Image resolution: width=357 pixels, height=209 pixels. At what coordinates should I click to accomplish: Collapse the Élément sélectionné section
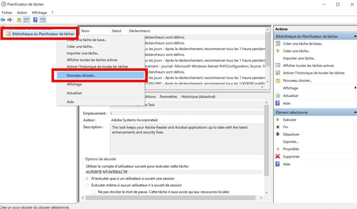click(x=355, y=112)
